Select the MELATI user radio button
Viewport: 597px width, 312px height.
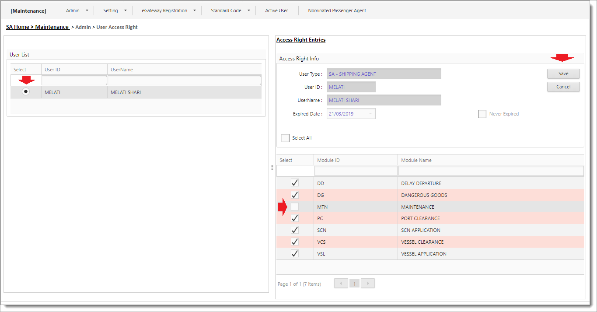tap(26, 91)
